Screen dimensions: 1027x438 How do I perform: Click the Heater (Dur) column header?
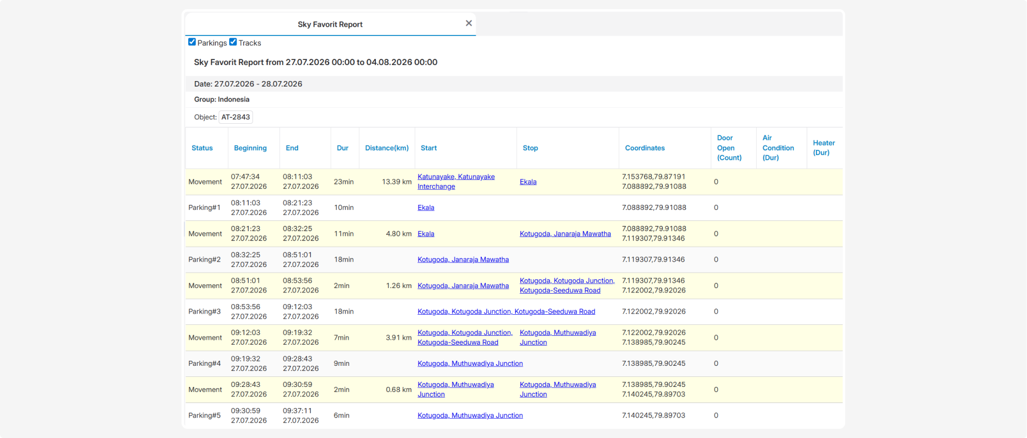(824, 148)
